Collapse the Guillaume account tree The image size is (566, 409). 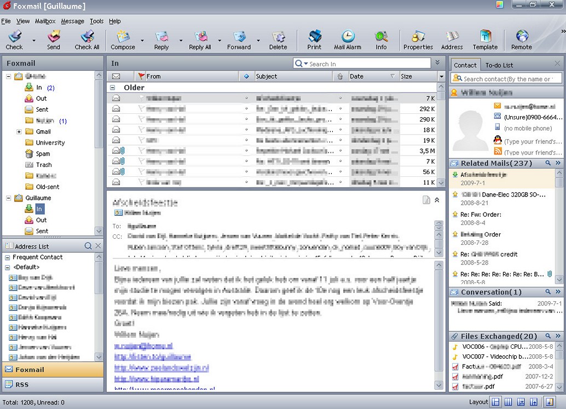[9, 198]
